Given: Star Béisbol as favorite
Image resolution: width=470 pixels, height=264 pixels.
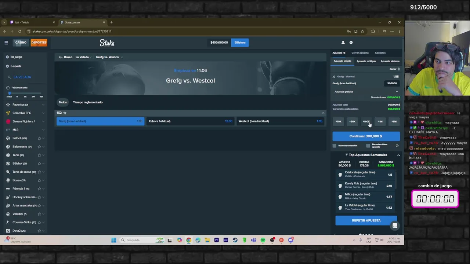Looking at the screenshot, I should 39,164.
